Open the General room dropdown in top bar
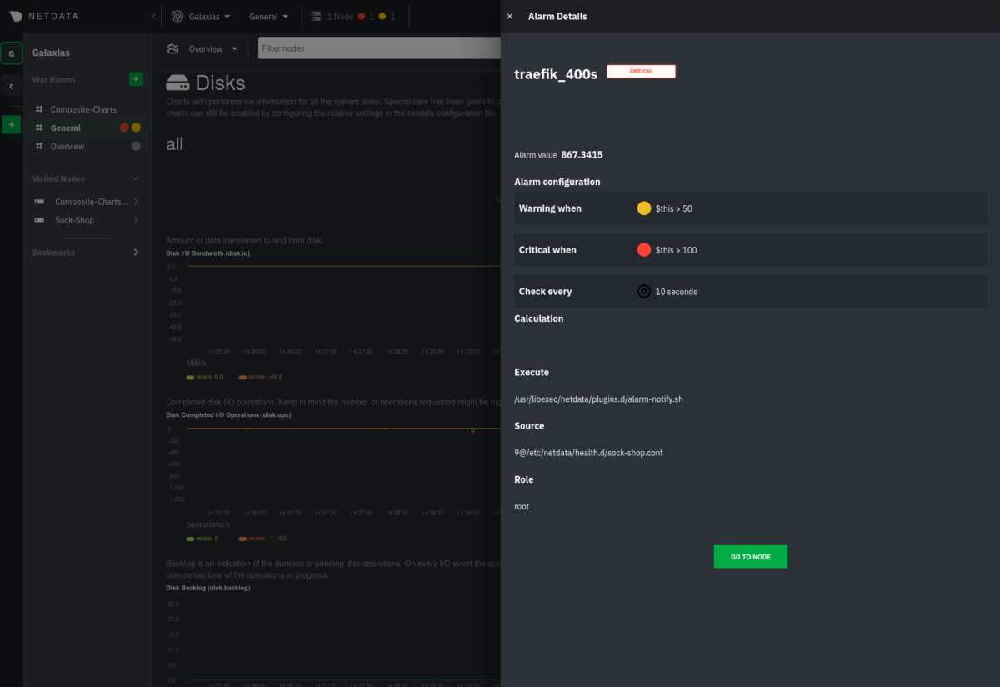The height and width of the screenshot is (687, 1000). [268, 17]
